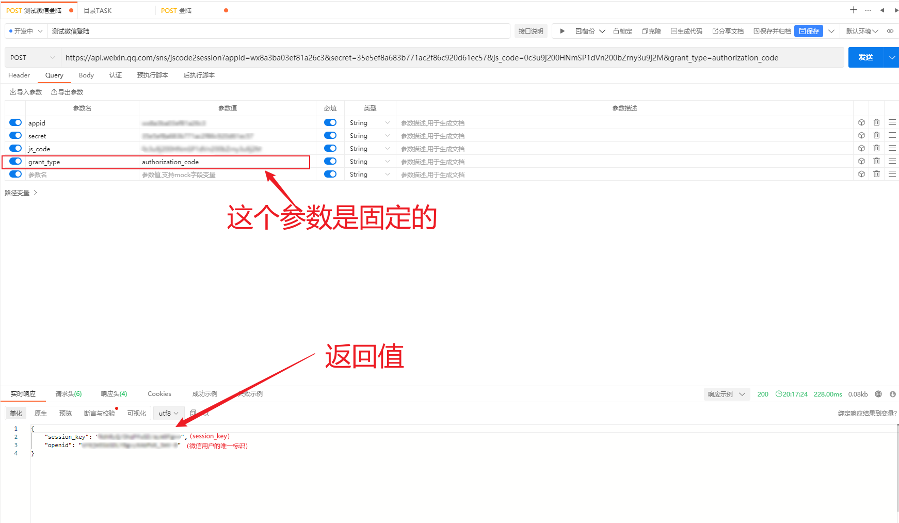Disable the appid parameter toggle
899x523 pixels.
tap(15, 122)
